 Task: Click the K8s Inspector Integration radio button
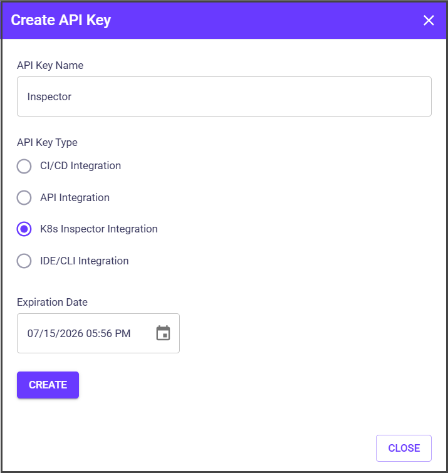pyautogui.click(x=24, y=229)
